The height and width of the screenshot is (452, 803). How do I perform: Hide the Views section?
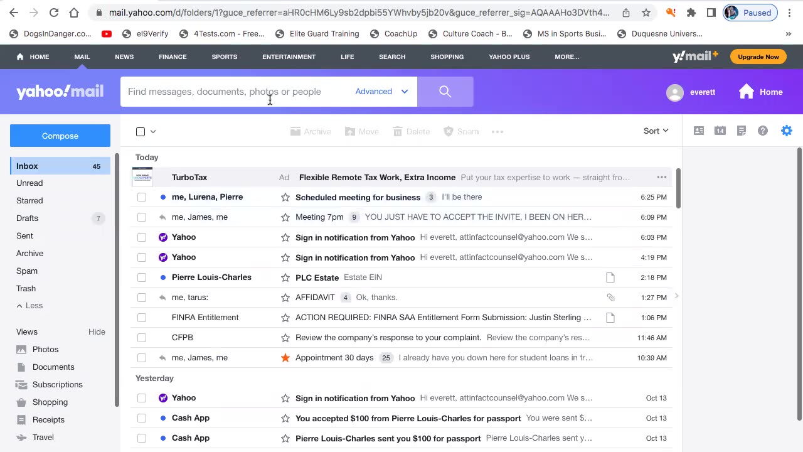click(97, 332)
